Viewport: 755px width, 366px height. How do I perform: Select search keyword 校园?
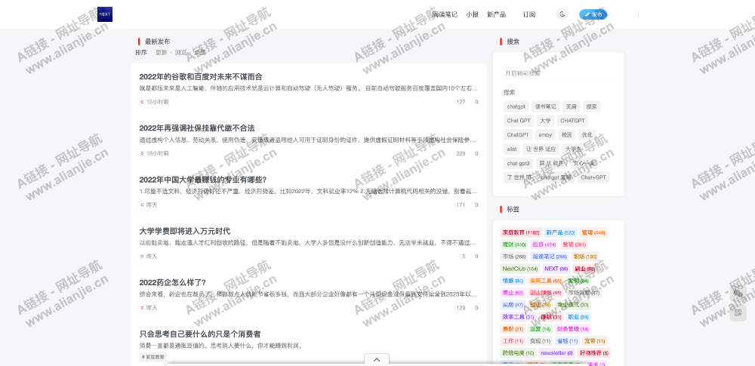pos(567,135)
